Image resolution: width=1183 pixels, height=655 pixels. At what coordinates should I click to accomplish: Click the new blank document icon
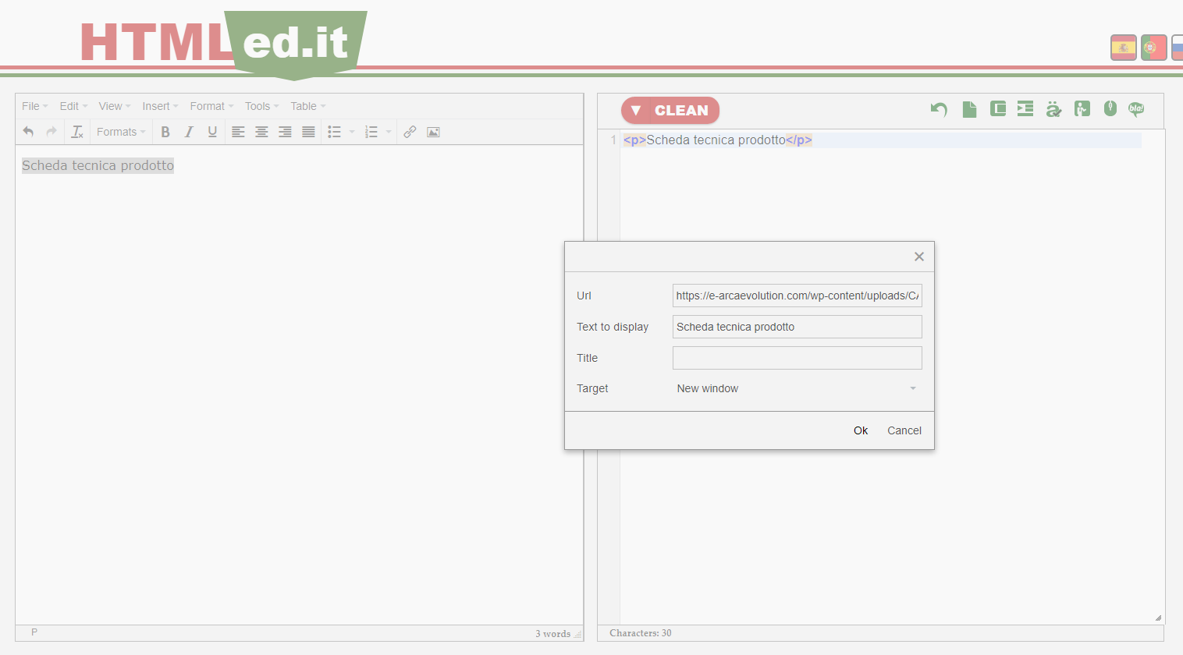[969, 109]
